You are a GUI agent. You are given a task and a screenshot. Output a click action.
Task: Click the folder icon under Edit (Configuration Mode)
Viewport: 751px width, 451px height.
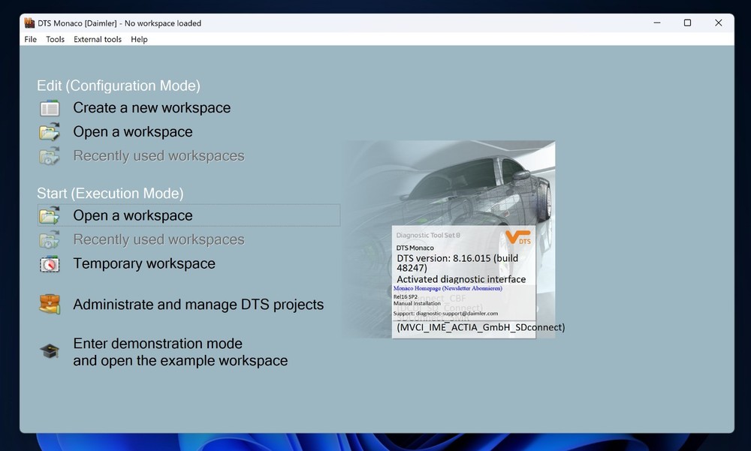click(50, 132)
